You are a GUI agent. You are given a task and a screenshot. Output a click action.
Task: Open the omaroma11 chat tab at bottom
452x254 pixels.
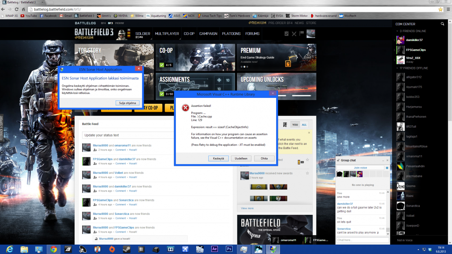pyautogui.click(x=286, y=240)
